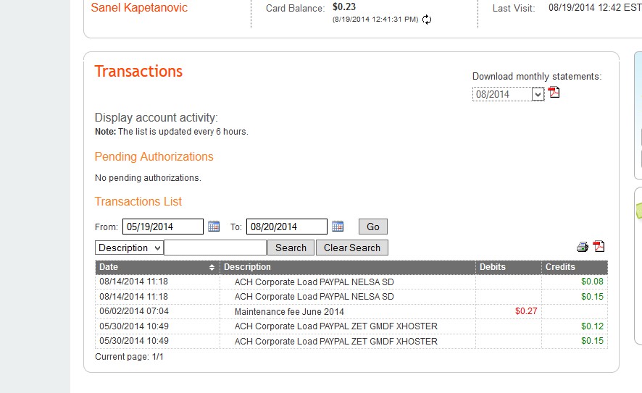
Task: Open the monthly statement 08/2014 dropdown
Action: tap(537, 94)
